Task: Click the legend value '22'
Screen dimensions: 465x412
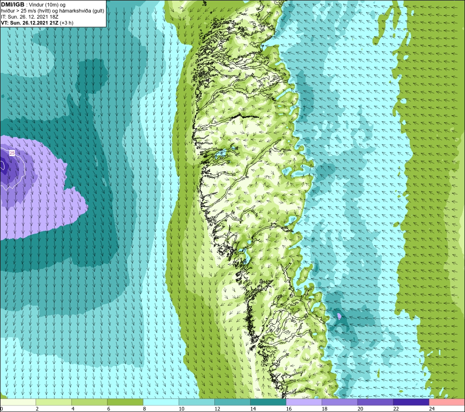Action: tap(396, 409)
